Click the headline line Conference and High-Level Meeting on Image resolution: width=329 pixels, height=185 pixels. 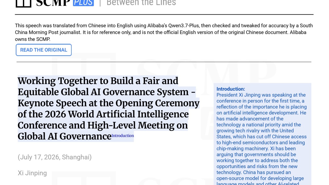(x=103, y=125)
